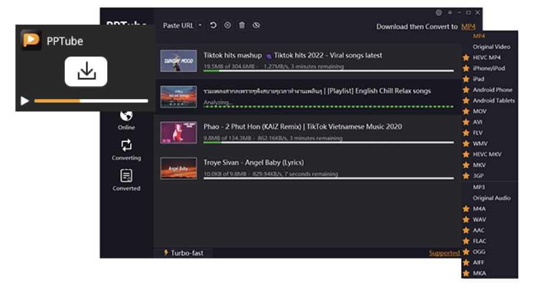Click the English Chill Relax songs thumbnail
Viewport: 552px width, 283px height.
179,97
